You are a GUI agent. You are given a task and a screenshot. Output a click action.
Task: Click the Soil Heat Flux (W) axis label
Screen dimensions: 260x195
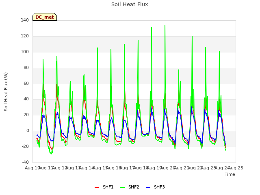[6, 92]
